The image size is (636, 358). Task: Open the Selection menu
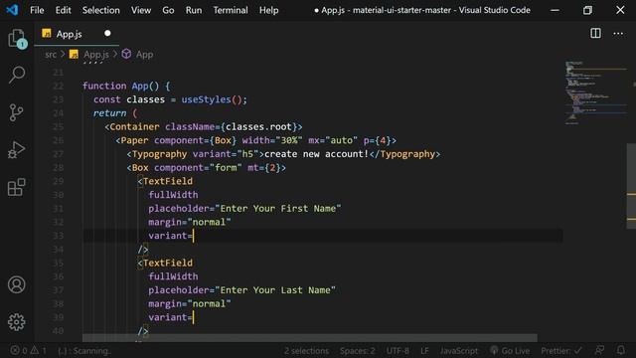click(x=101, y=10)
